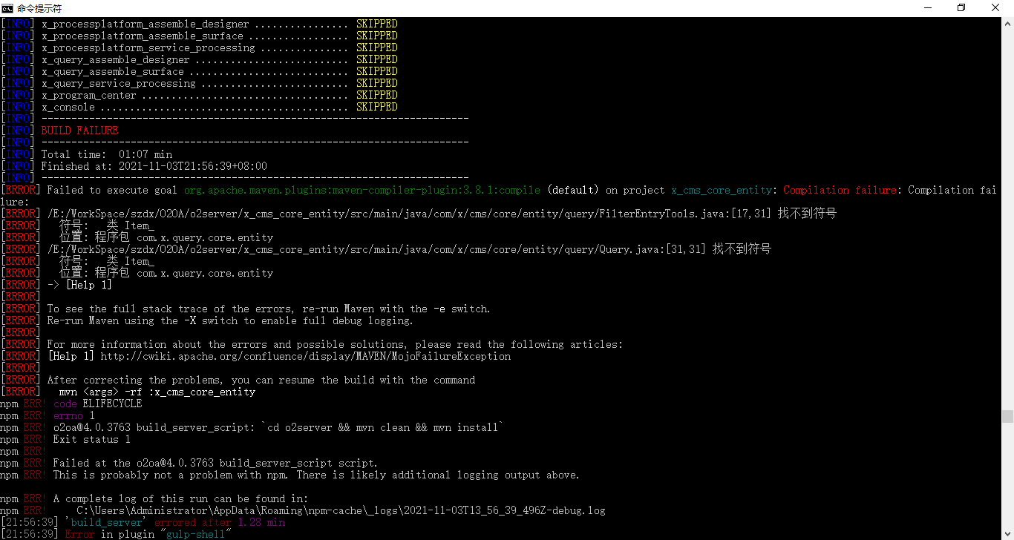Click the 'Failed at the o2oa@4.0.3763' line
The image size is (1014, 540).
click(215, 463)
